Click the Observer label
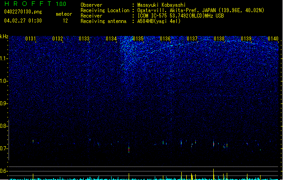 (91, 5)
